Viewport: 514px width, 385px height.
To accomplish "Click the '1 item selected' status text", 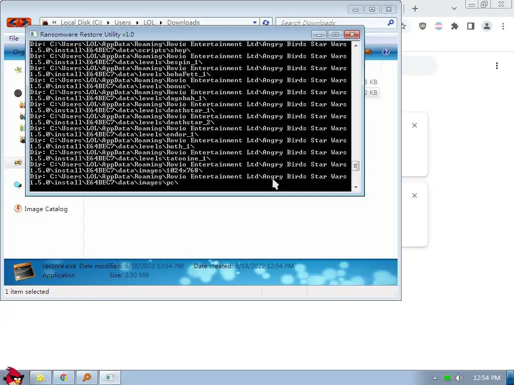I will [x=27, y=291].
